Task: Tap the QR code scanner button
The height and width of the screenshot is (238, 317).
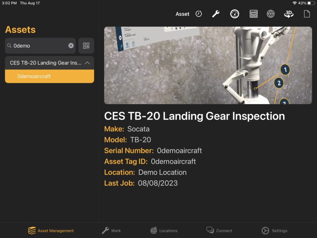Action: pos(86,46)
